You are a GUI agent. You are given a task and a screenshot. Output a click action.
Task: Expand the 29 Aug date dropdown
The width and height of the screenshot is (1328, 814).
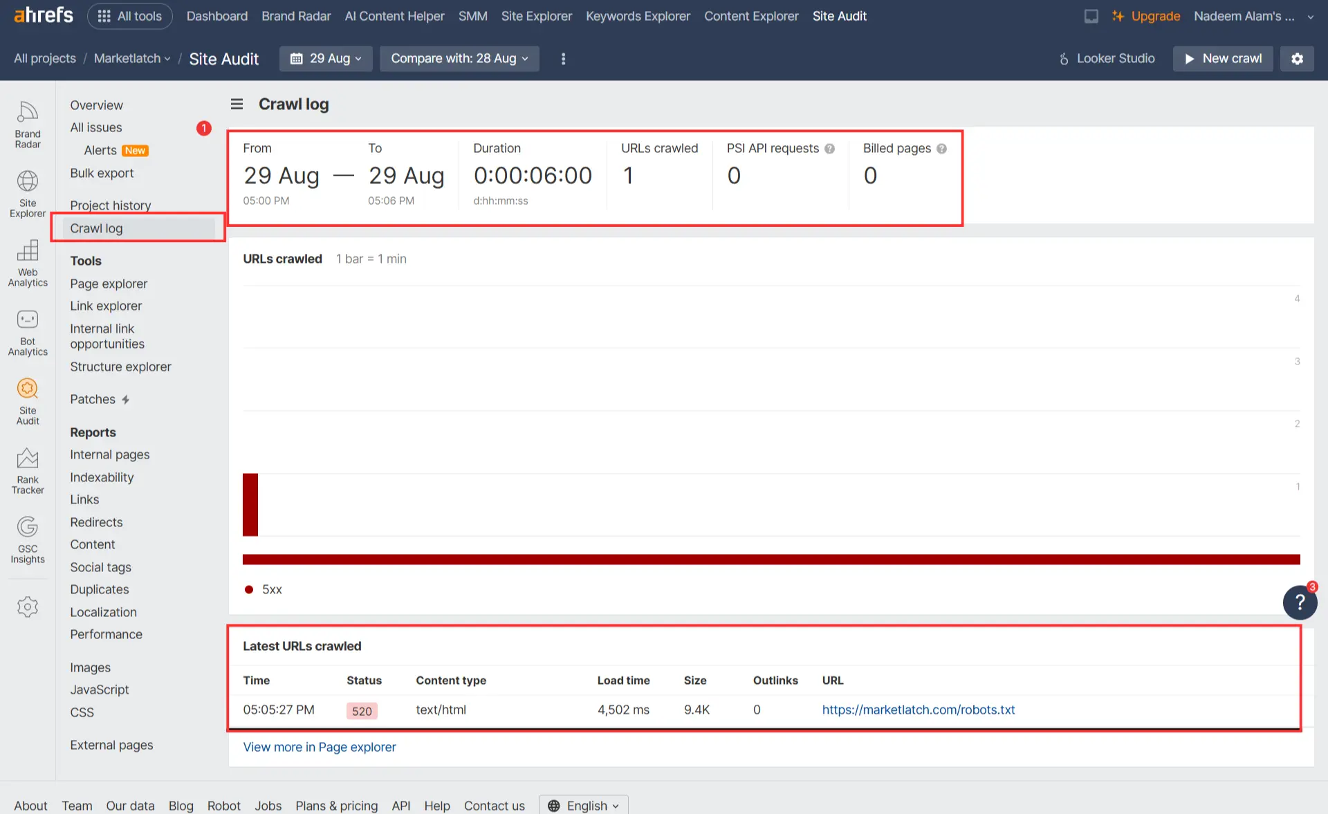tap(326, 59)
